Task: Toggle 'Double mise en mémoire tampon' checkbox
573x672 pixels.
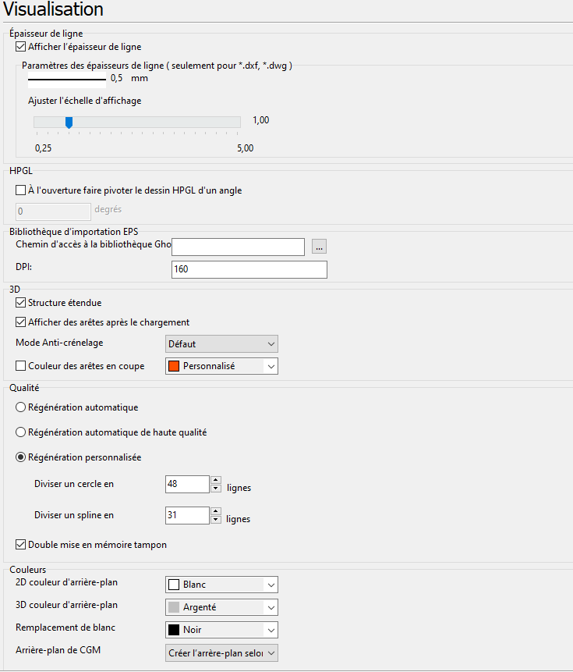Action: tap(21, 545)
